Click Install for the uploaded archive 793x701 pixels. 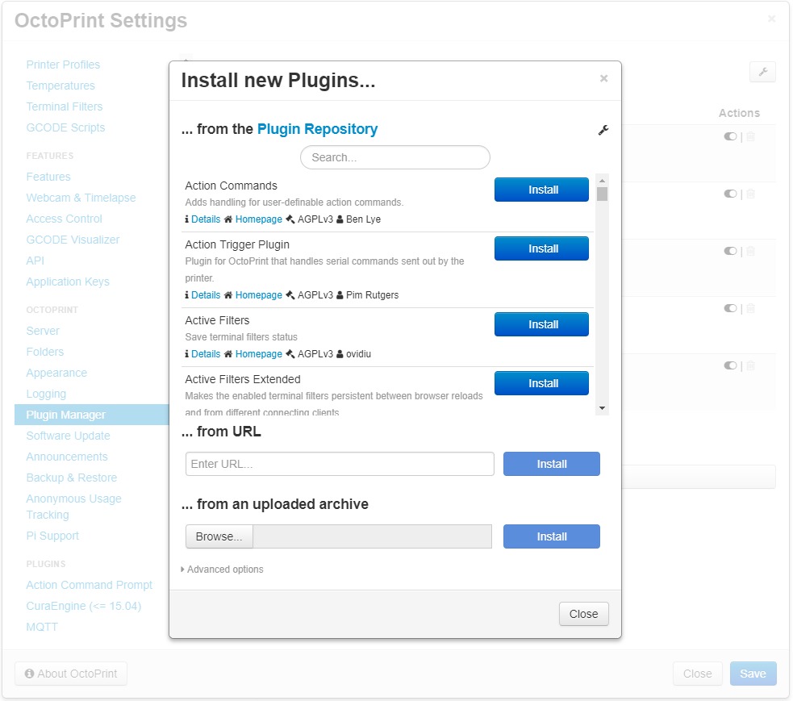[x=551, y=536]
